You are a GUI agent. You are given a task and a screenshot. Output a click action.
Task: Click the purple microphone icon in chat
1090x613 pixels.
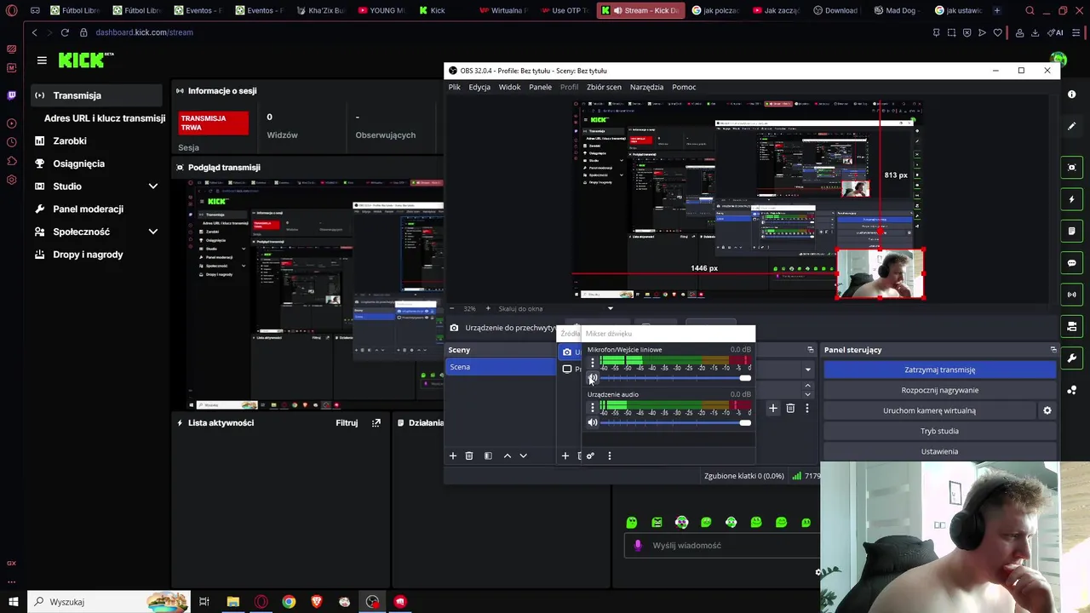tap(638, 545)
